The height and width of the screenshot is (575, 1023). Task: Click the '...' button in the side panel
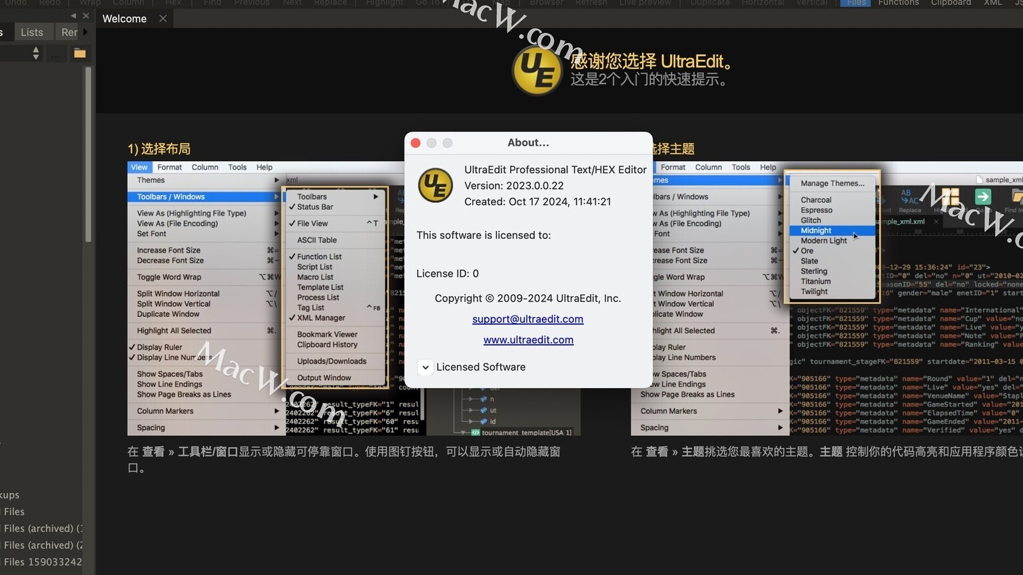coord(56,53)
